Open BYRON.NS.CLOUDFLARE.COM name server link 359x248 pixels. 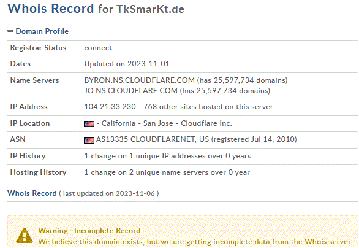point(140,80)
